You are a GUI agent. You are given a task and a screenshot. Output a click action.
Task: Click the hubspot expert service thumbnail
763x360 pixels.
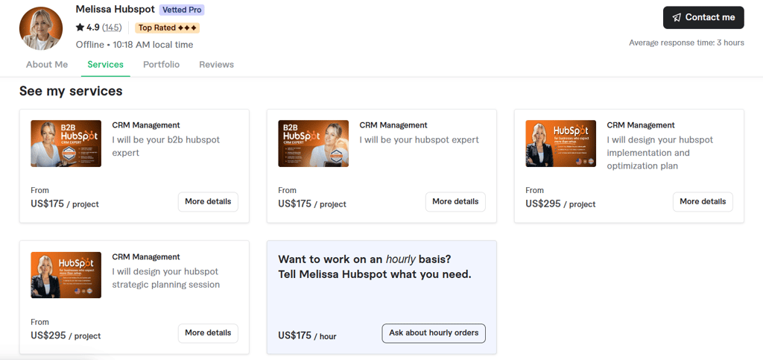313,143
